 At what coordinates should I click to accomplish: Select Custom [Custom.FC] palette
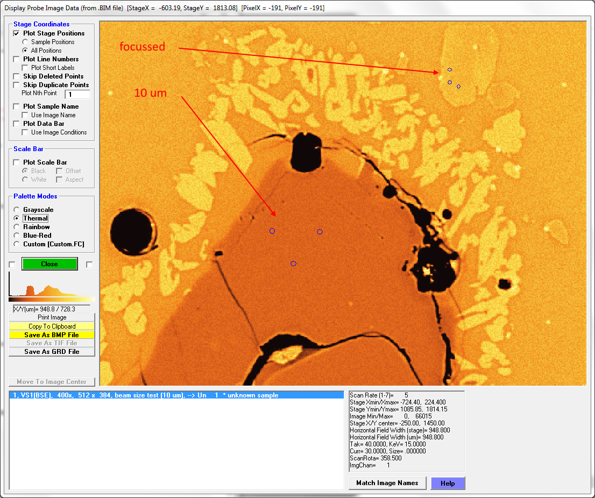coord(17,244)
